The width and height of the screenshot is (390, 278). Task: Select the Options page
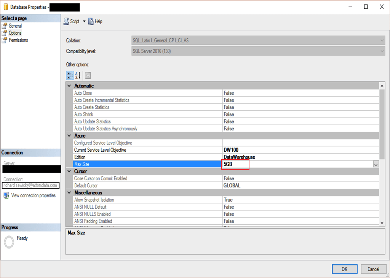15,33
